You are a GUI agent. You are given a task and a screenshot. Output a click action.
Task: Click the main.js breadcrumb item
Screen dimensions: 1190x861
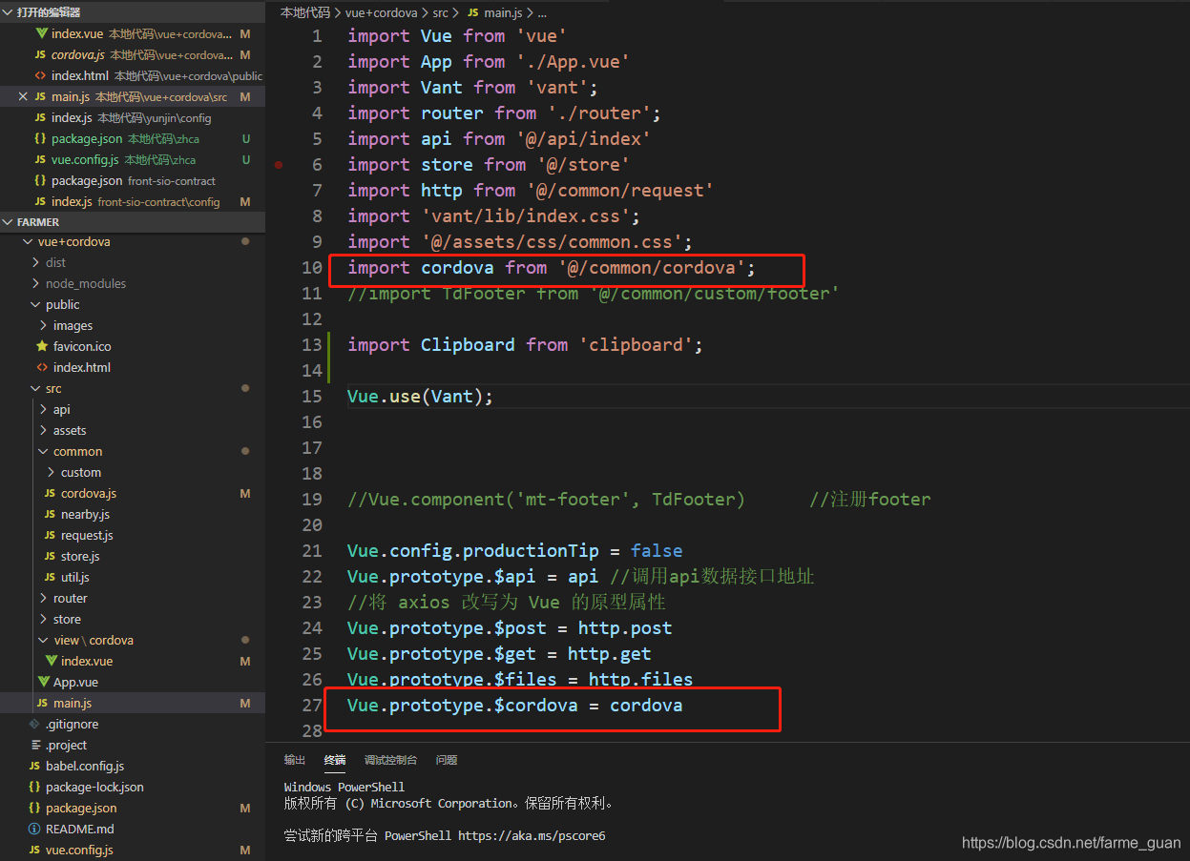(x=504, y=12)
